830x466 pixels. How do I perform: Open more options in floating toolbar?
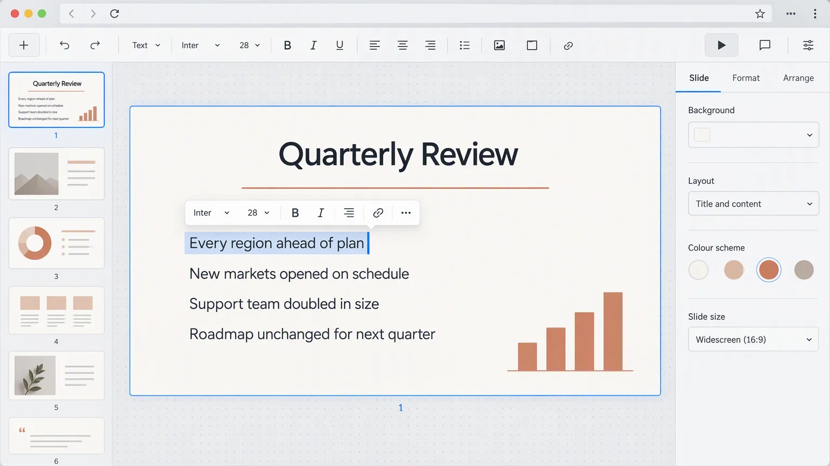pyautogui.click(x=406, y=213)
